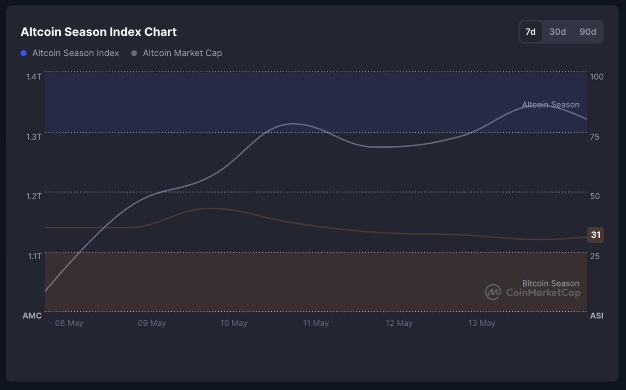Toggle the Altcoin Market Cap legend
626x390 pixels.
pos(182,53)
